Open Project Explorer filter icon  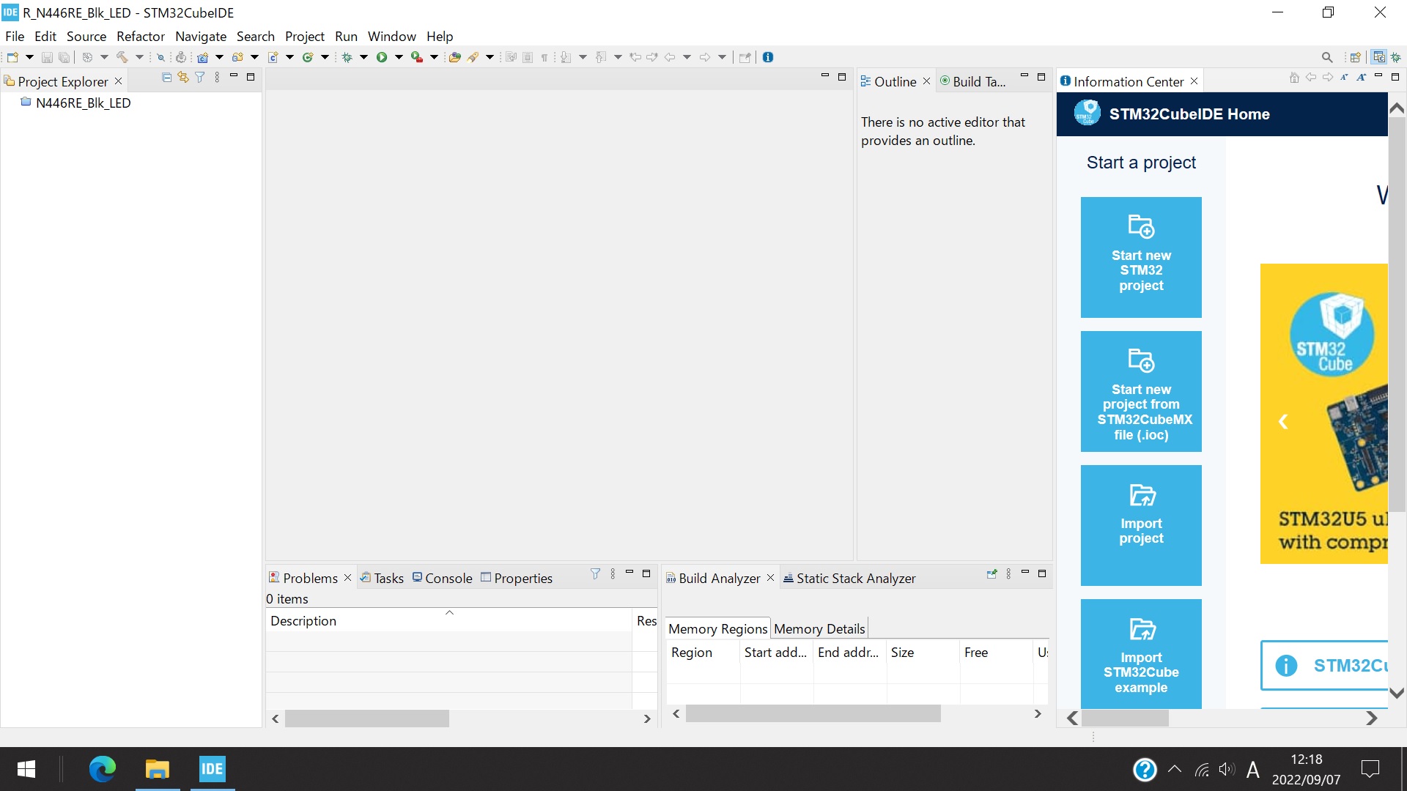[199, 77]
